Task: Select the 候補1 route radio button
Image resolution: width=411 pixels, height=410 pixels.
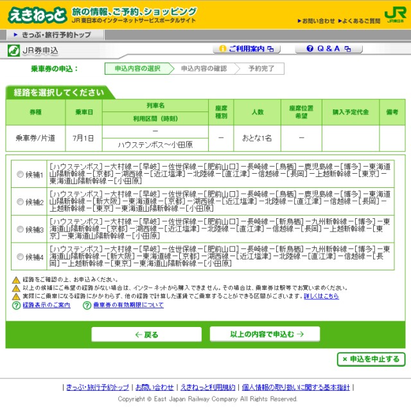Action: 20,174
